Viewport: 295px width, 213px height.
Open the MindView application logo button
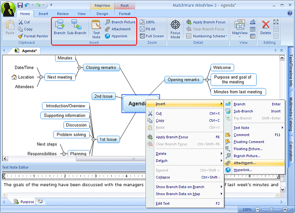click(8, 9)
